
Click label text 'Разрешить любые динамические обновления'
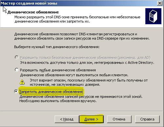tap(58, 70)
